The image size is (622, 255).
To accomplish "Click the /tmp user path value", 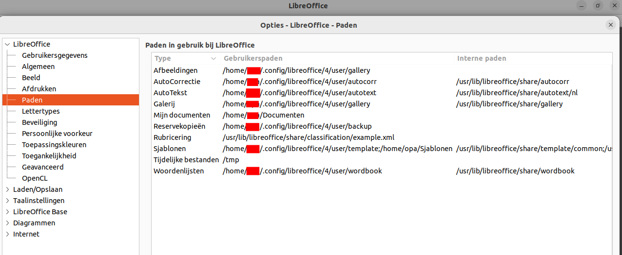I will pyautogui.click(x=231, y=160).
